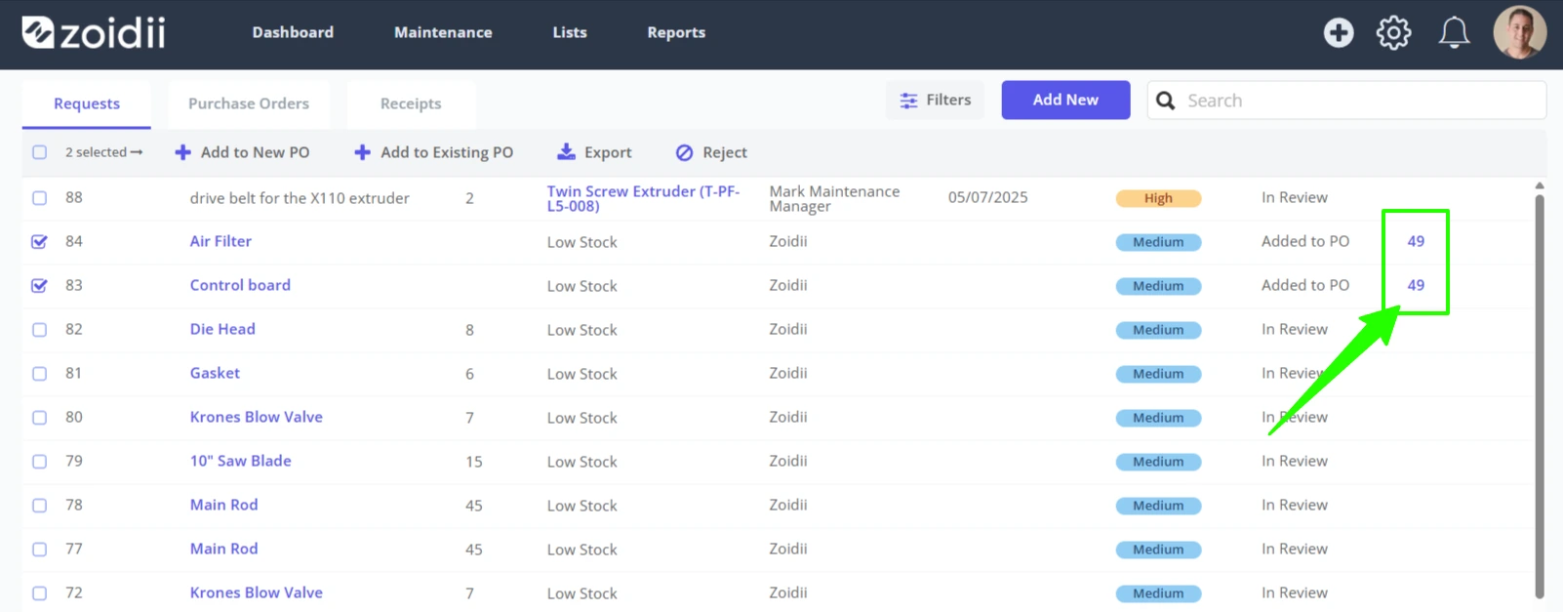Click the '2 selected' label
Viewport: 1563px width, 612px height.
pos(96,152)
